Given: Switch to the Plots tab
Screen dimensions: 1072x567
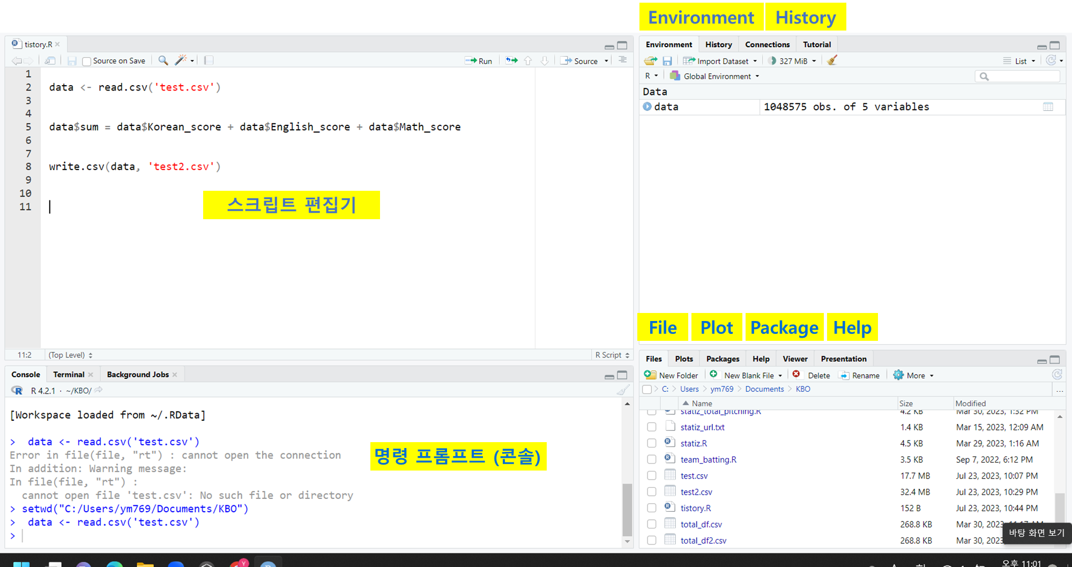Looking at the screenshot, I should [x=684, y=359].
